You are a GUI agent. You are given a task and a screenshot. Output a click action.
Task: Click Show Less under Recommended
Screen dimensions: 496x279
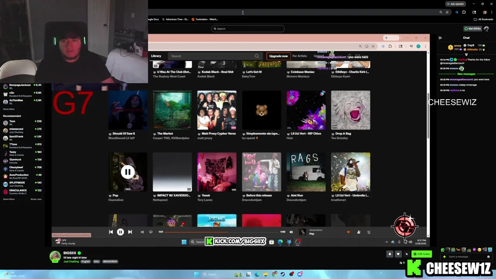pos(36,199)
